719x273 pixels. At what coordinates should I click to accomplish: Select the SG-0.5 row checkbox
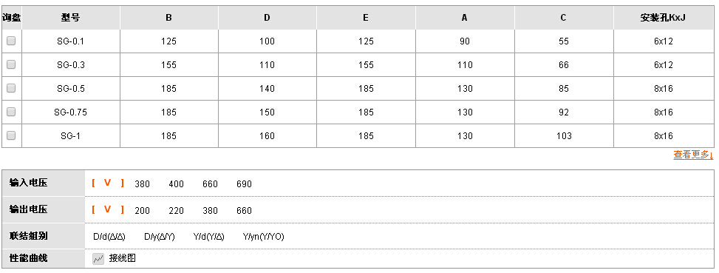(11, 88)
